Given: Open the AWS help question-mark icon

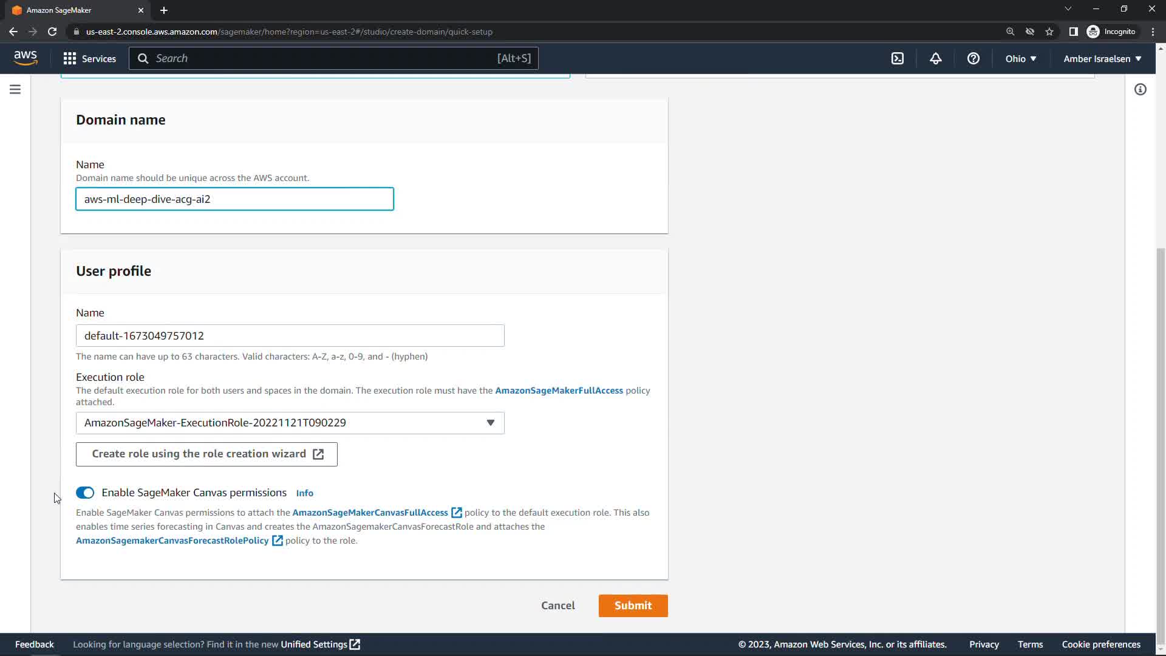Looking at the screenshot, I should tap(973, 58).
